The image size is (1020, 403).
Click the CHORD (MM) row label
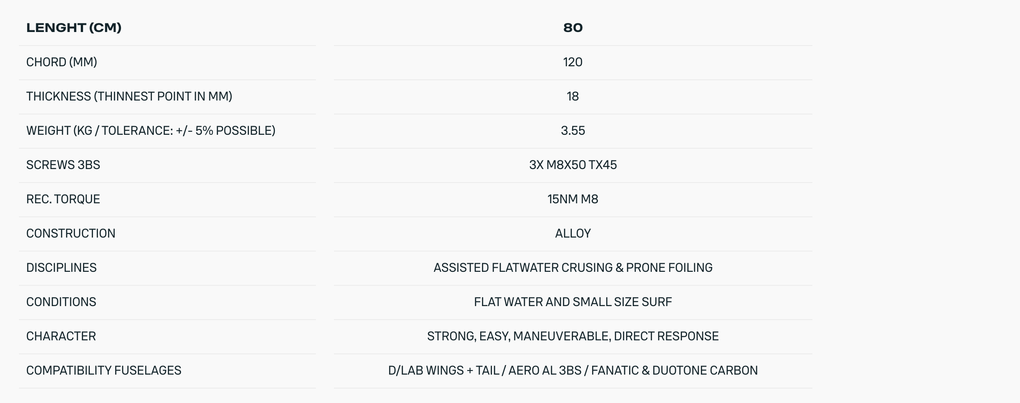click(61, 62)
